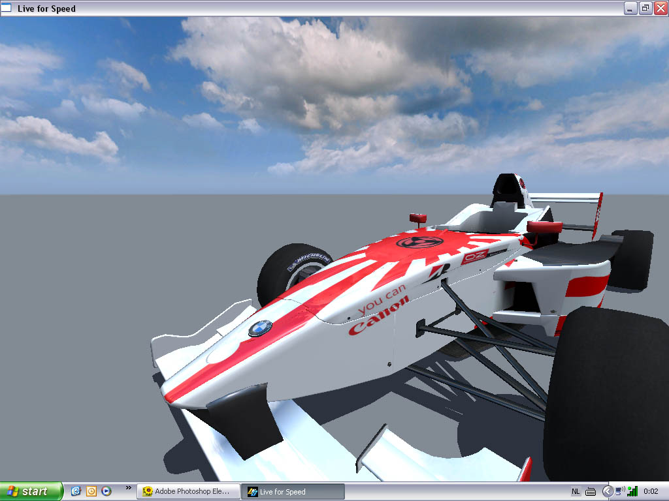Click the orange clock quick launch icon

(91, 491)
